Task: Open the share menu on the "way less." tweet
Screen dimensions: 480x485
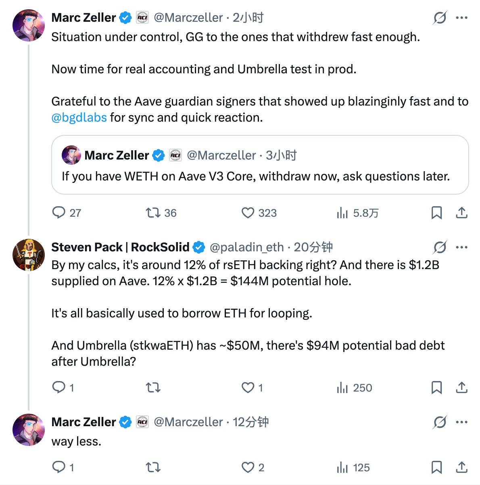Action: 462,467
